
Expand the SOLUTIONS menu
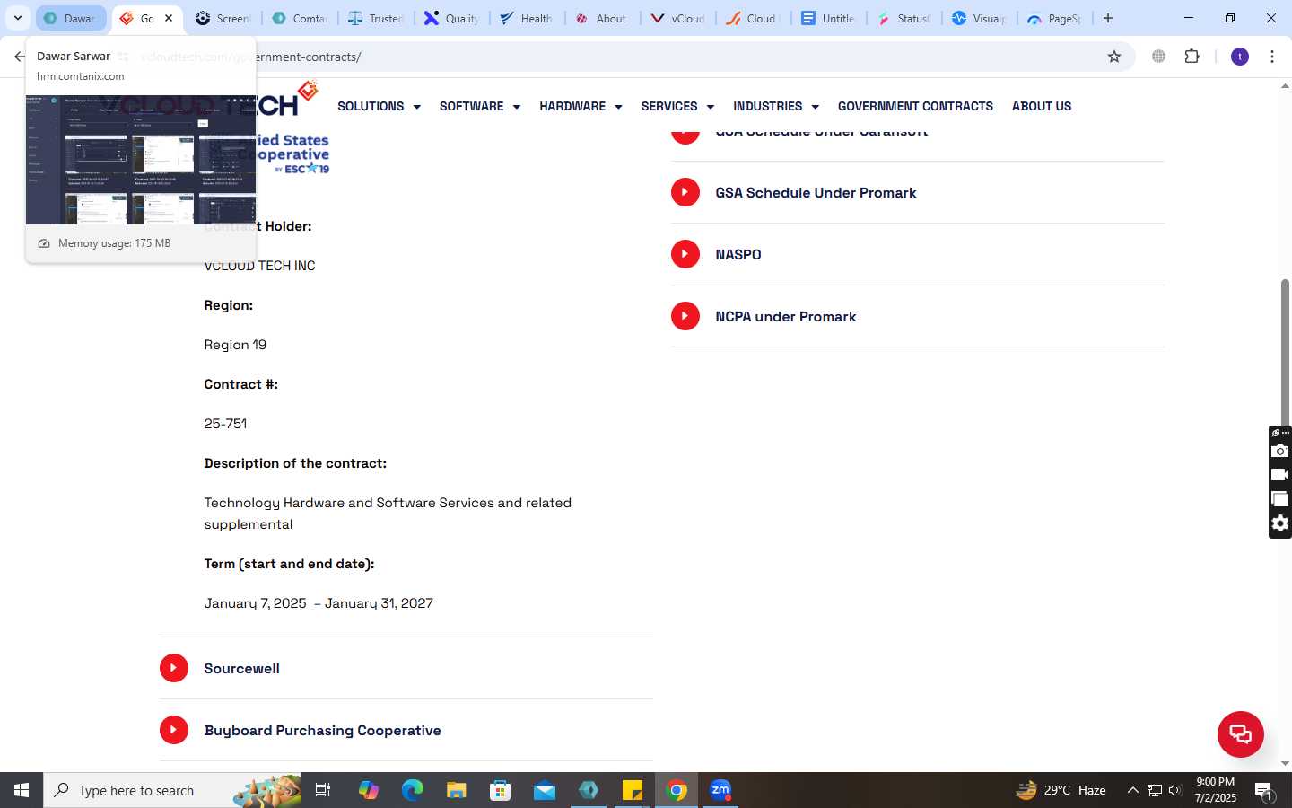tap(379, 106)
